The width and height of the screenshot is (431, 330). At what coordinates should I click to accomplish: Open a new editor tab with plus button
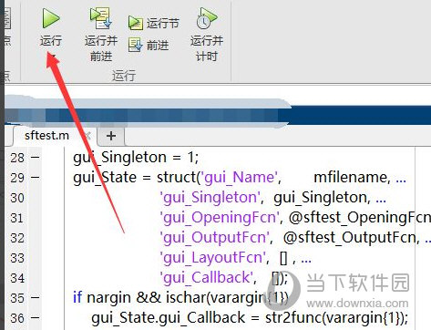(111, 136)
